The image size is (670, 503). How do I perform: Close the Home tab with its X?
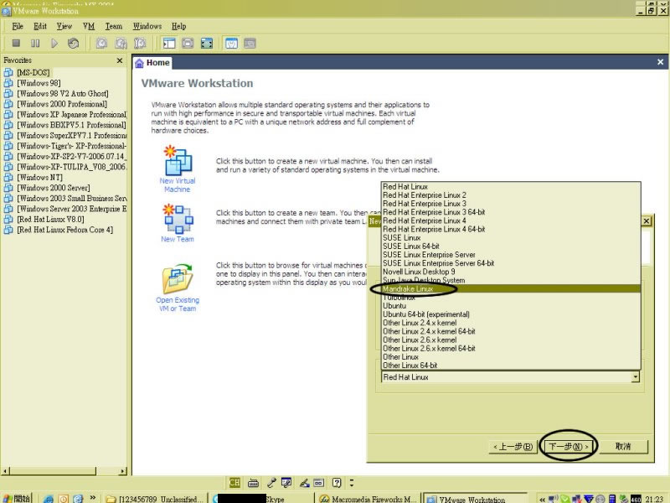point(660,62)
